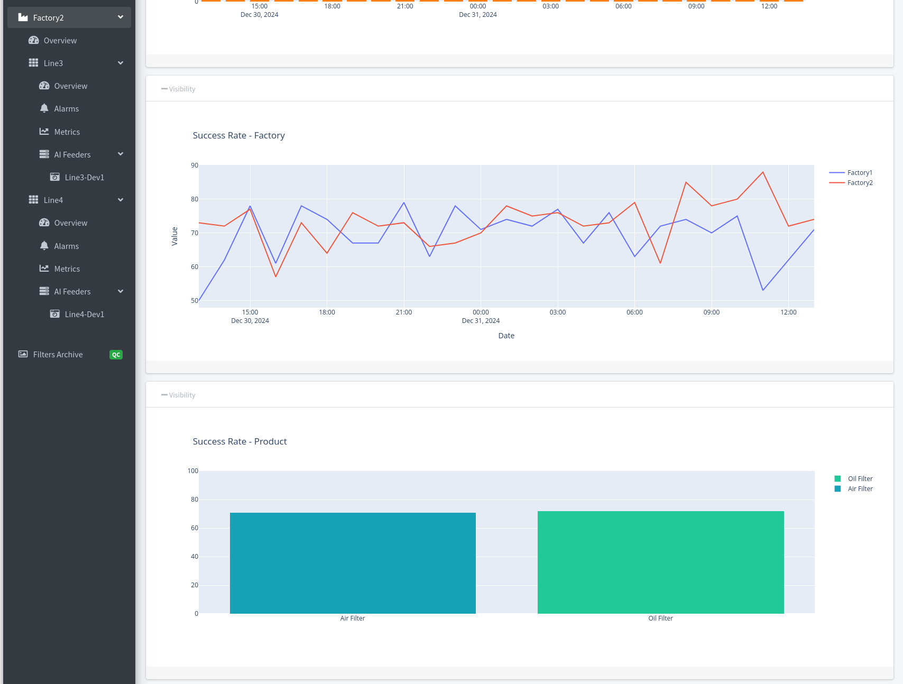Click the Air Filter bar in chart

353,563
